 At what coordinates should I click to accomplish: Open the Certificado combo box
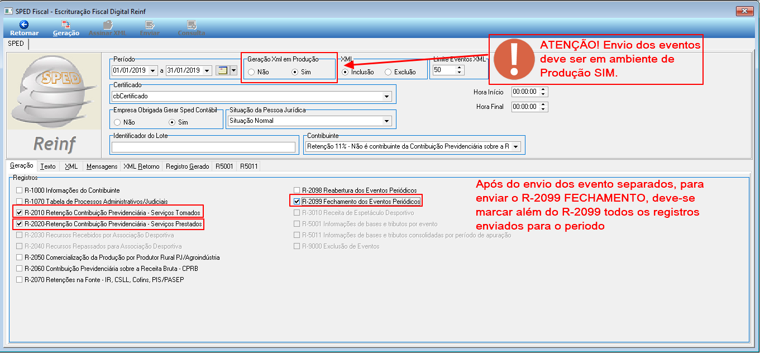[x=387, y=97]
